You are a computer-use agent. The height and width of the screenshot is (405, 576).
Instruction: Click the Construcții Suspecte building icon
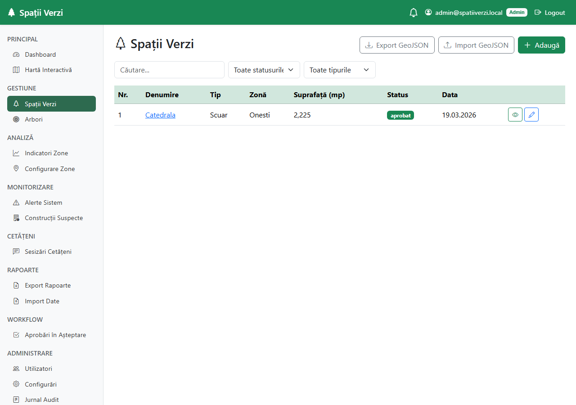[16, 218]
